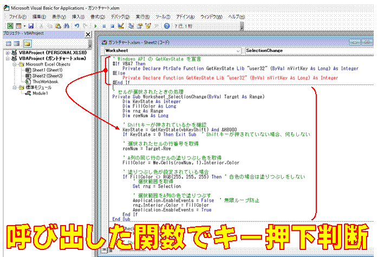Open Help with the blue question mark icon
The width and height of the screenshot is (378, 257).
coord(167,26)
